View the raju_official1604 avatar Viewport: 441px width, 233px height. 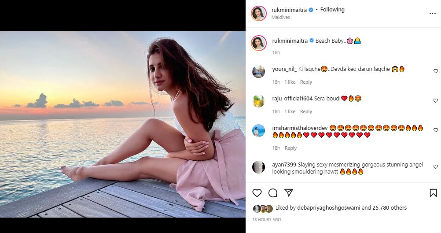coord(258,101)
